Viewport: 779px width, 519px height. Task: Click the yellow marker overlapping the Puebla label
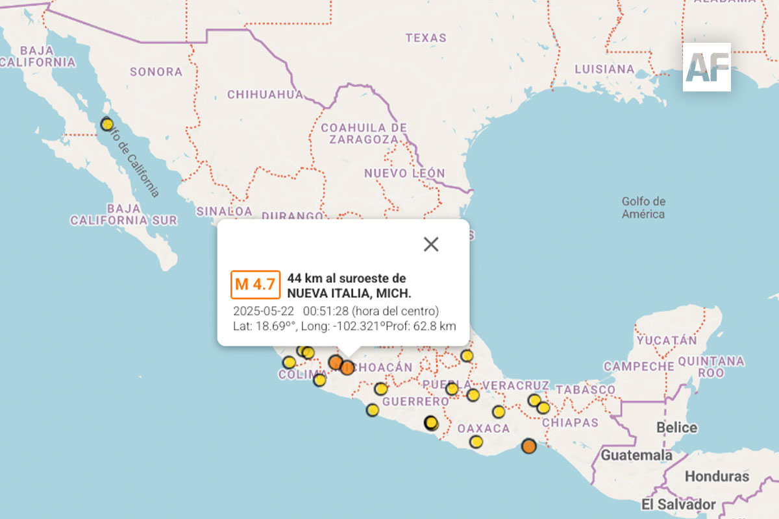(x=452, y=389)
